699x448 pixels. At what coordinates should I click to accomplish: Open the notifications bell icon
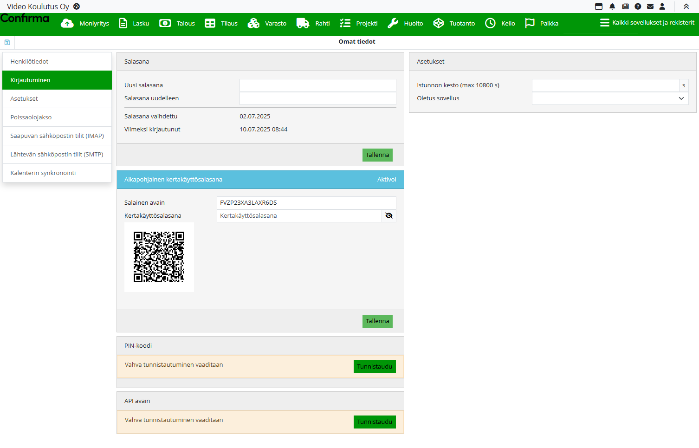click(x=612, y=6)
